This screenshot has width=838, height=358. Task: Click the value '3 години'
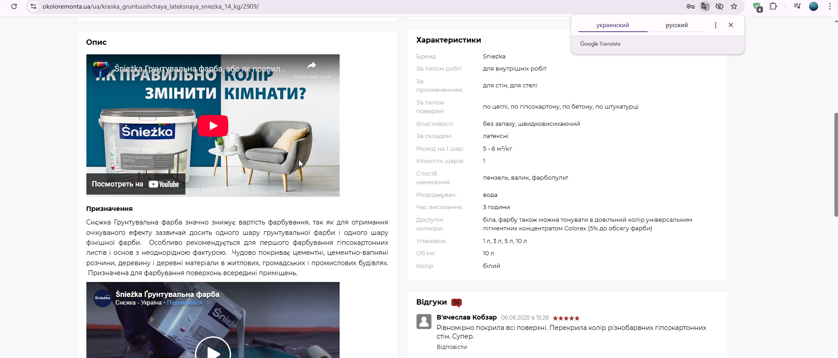(x=497, y=207)
